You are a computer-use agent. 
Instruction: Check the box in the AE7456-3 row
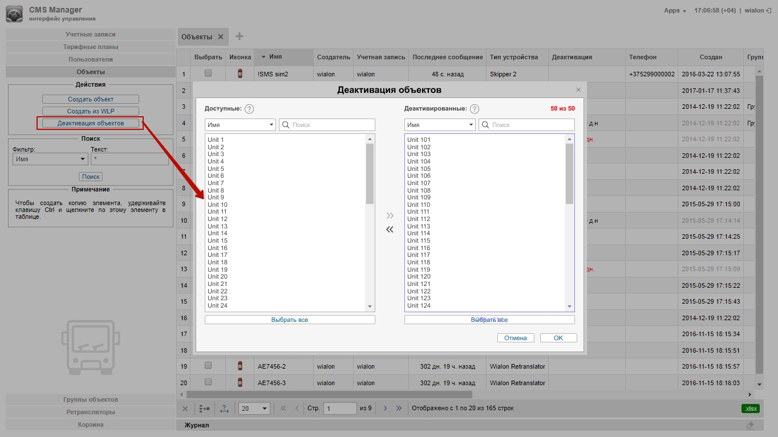[x=208, y=382]
